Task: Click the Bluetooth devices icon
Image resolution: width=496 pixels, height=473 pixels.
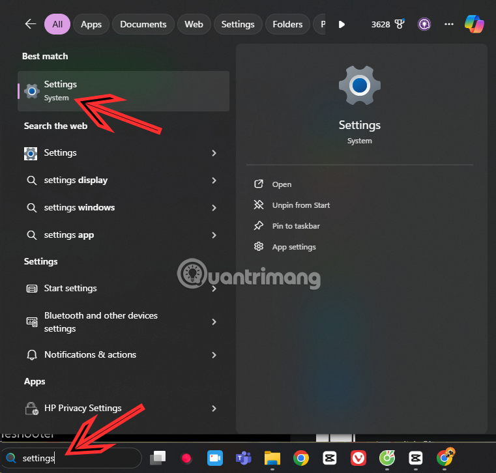Action: point(32,322)
